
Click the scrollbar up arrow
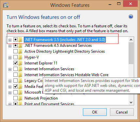(x=131, y=40)
